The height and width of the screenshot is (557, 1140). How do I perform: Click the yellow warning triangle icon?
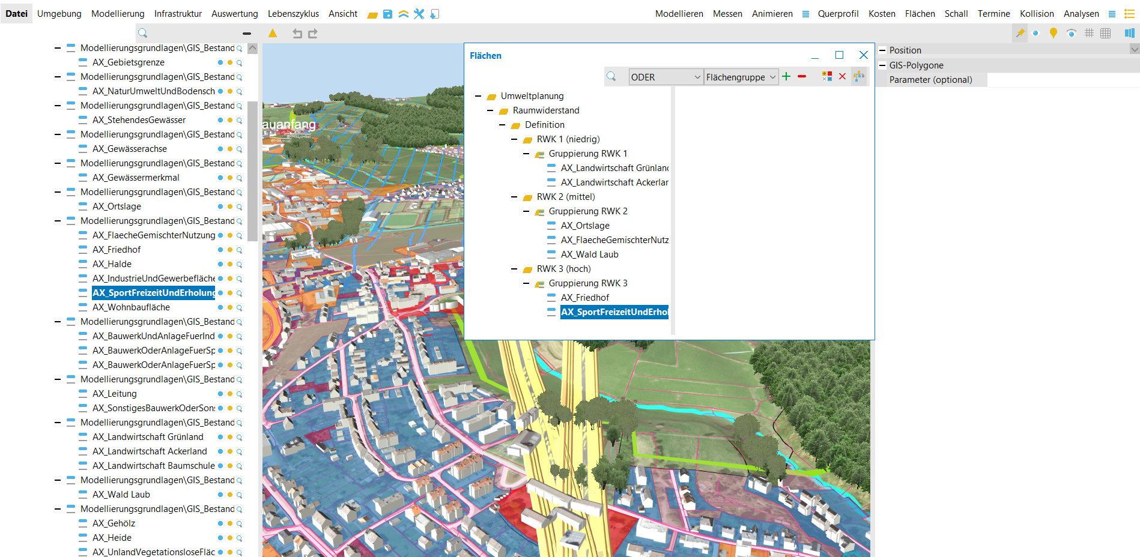tap(273, 34)
